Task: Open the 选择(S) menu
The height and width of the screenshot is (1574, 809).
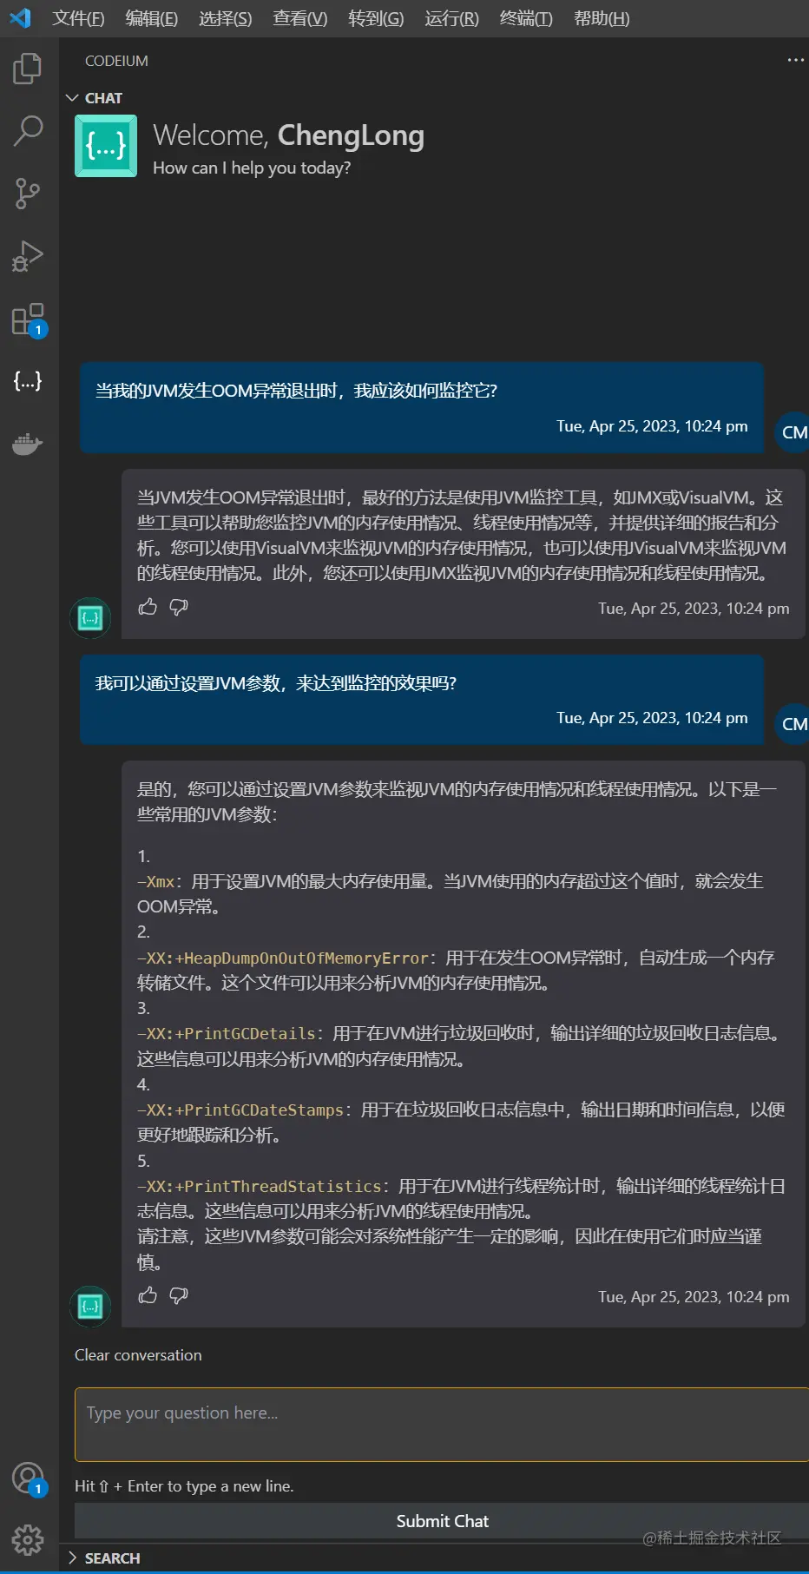Action: point(225,18)
